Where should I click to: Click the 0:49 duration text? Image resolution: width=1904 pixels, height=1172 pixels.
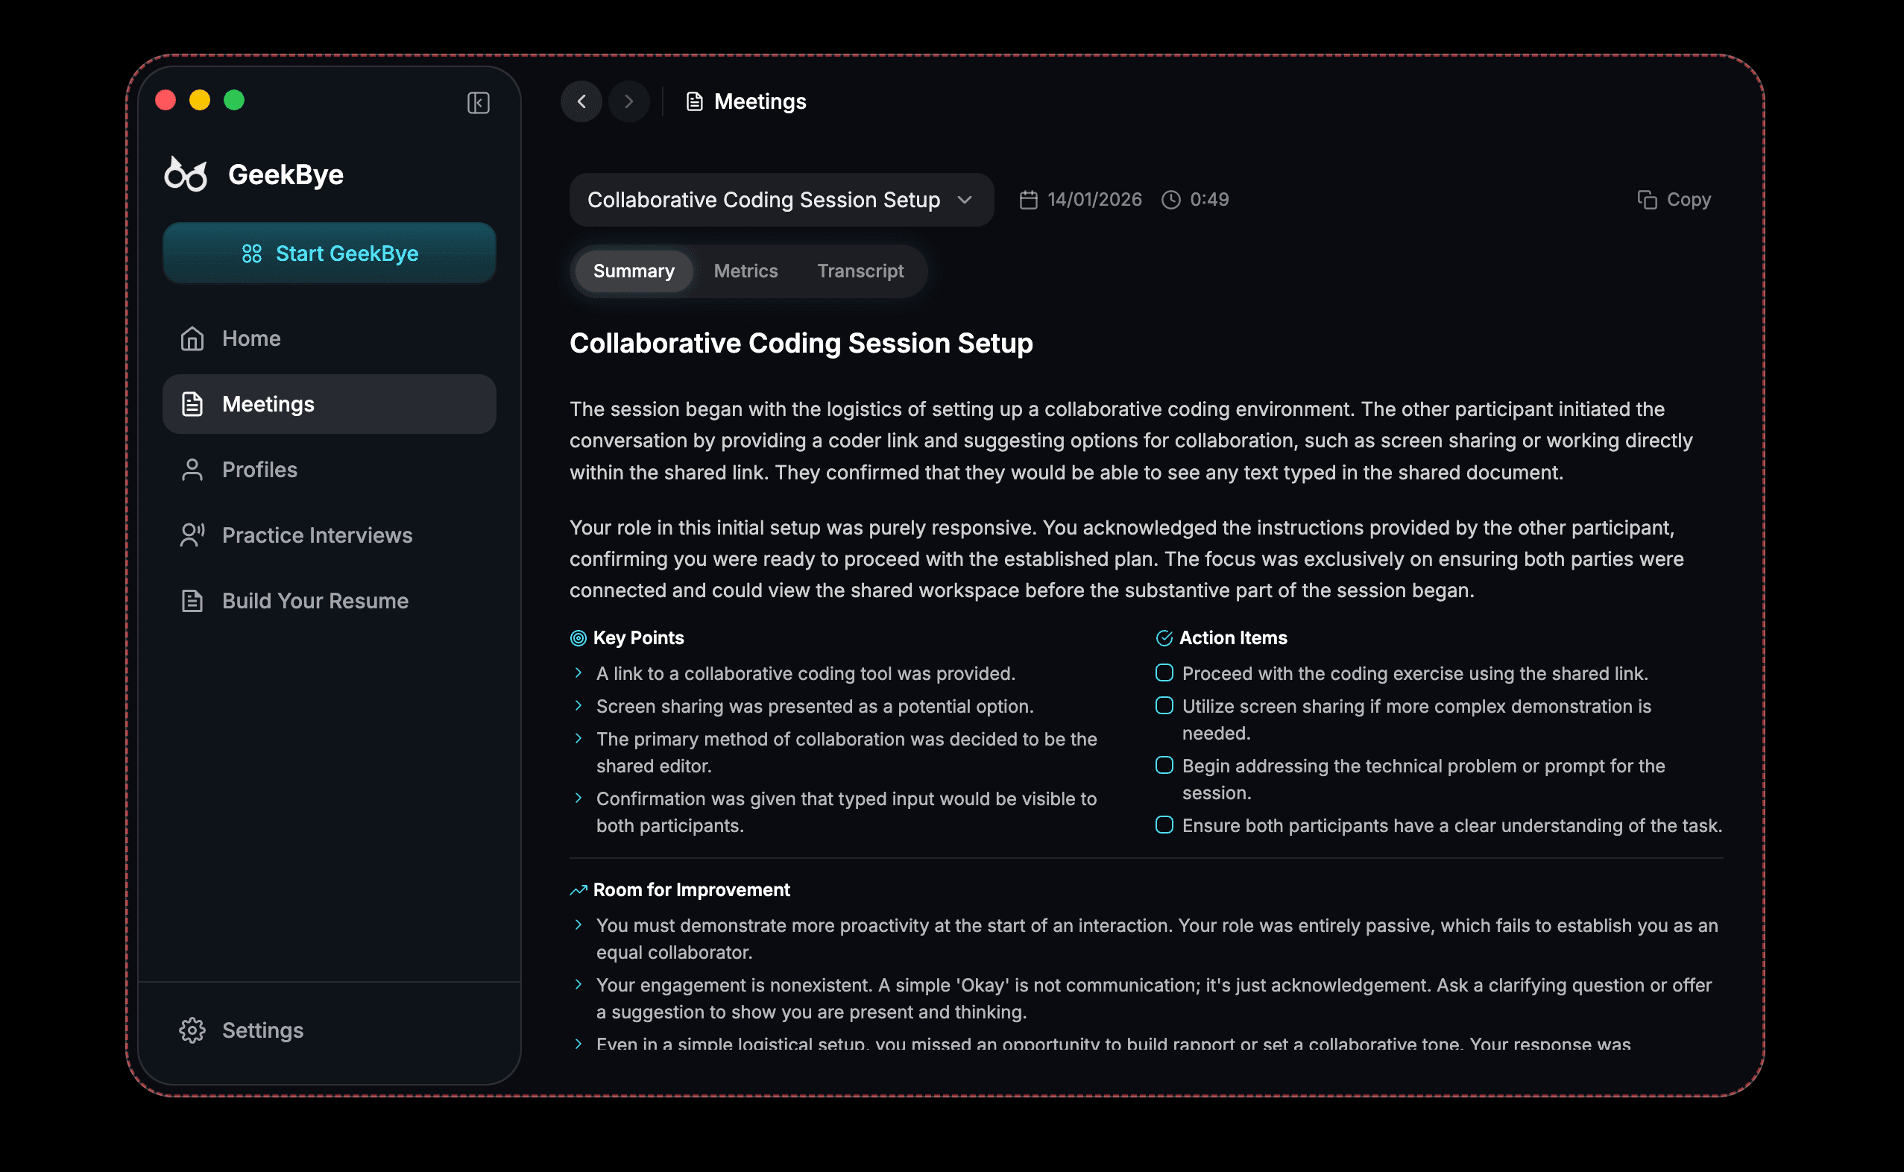click(x=1209, y=200)
